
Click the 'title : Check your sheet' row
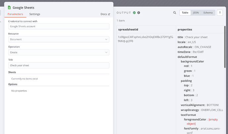193,37
